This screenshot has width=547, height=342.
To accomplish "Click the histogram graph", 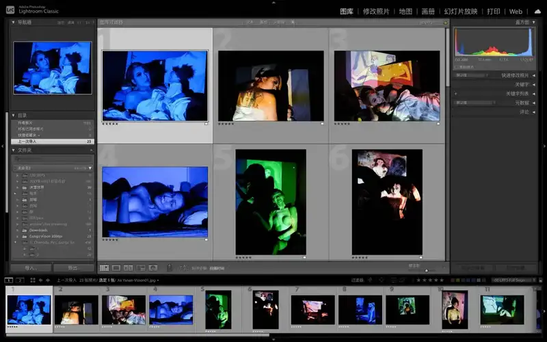I will 494,42.
